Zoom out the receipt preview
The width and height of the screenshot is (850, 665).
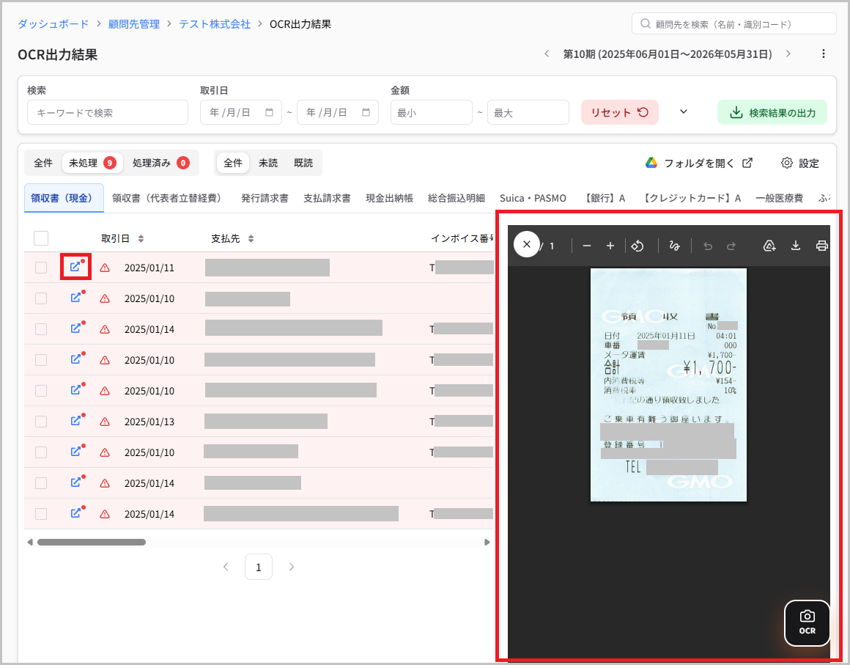[586, 246]
